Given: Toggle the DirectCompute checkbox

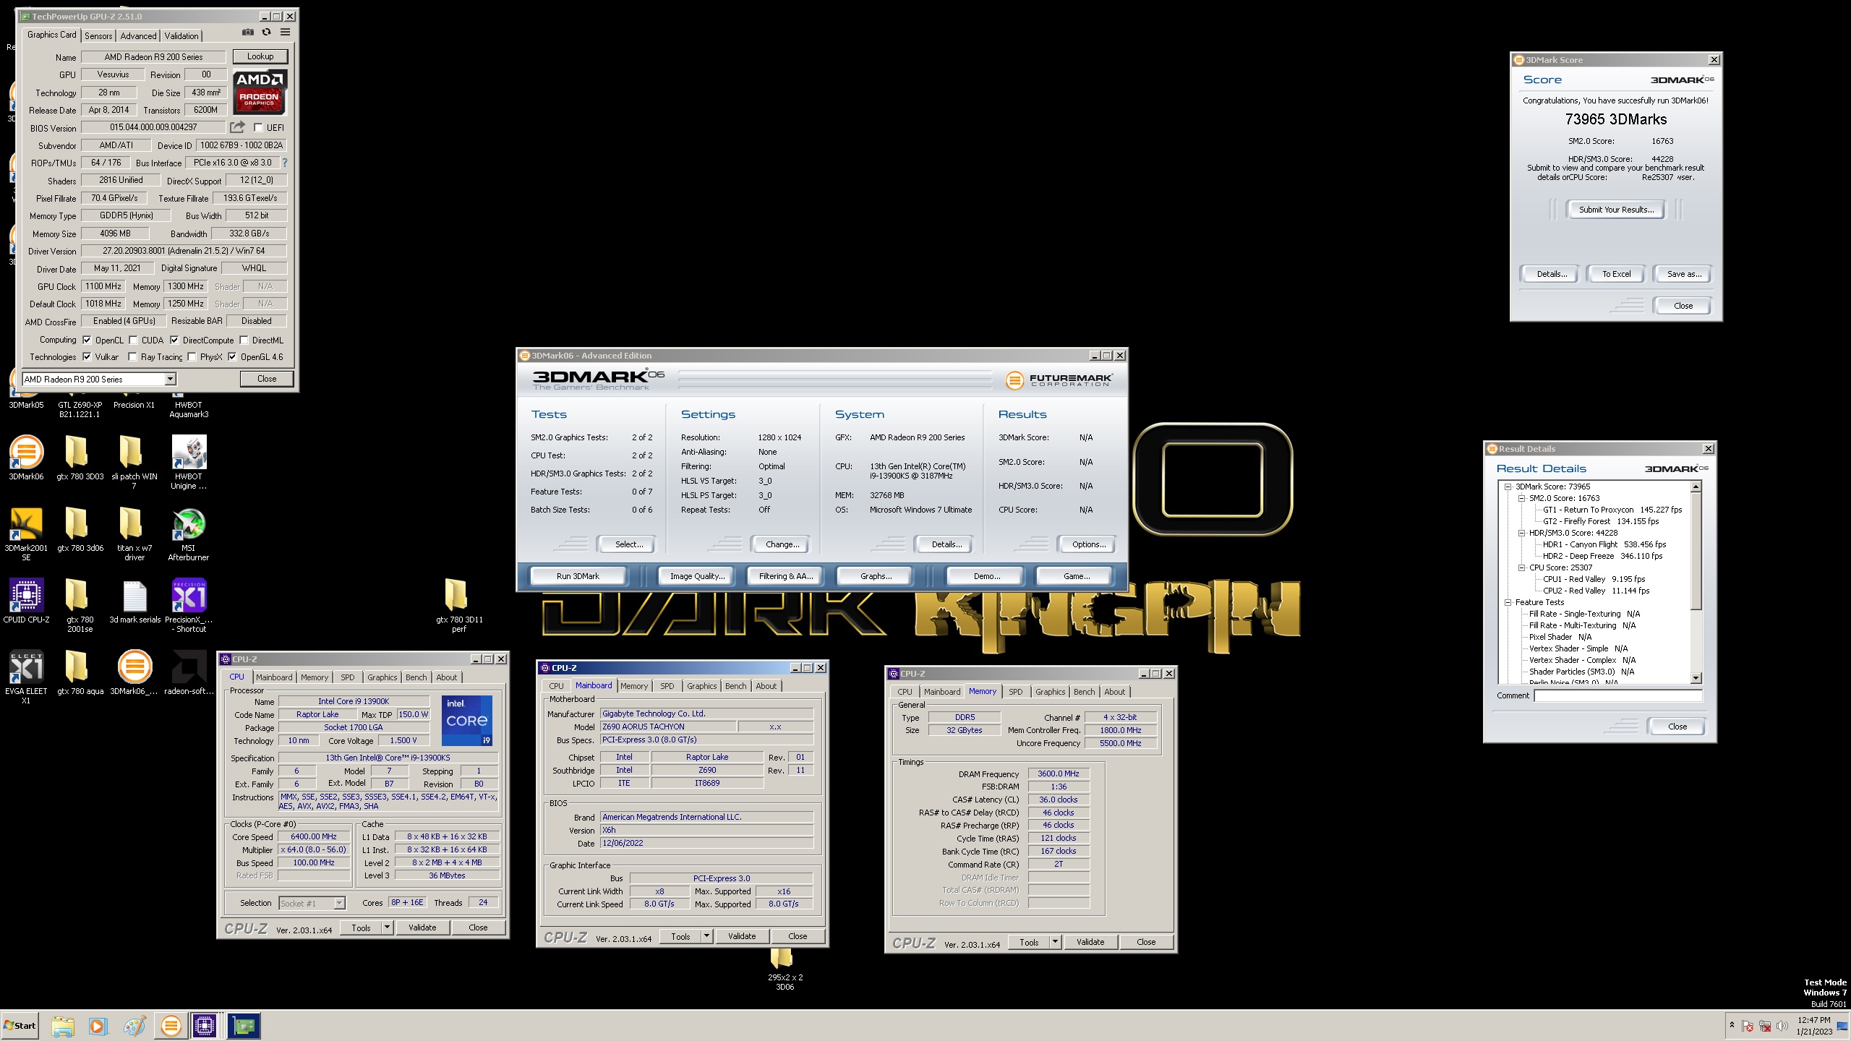Looking at the screenshot, I should (x=174, y=340).
